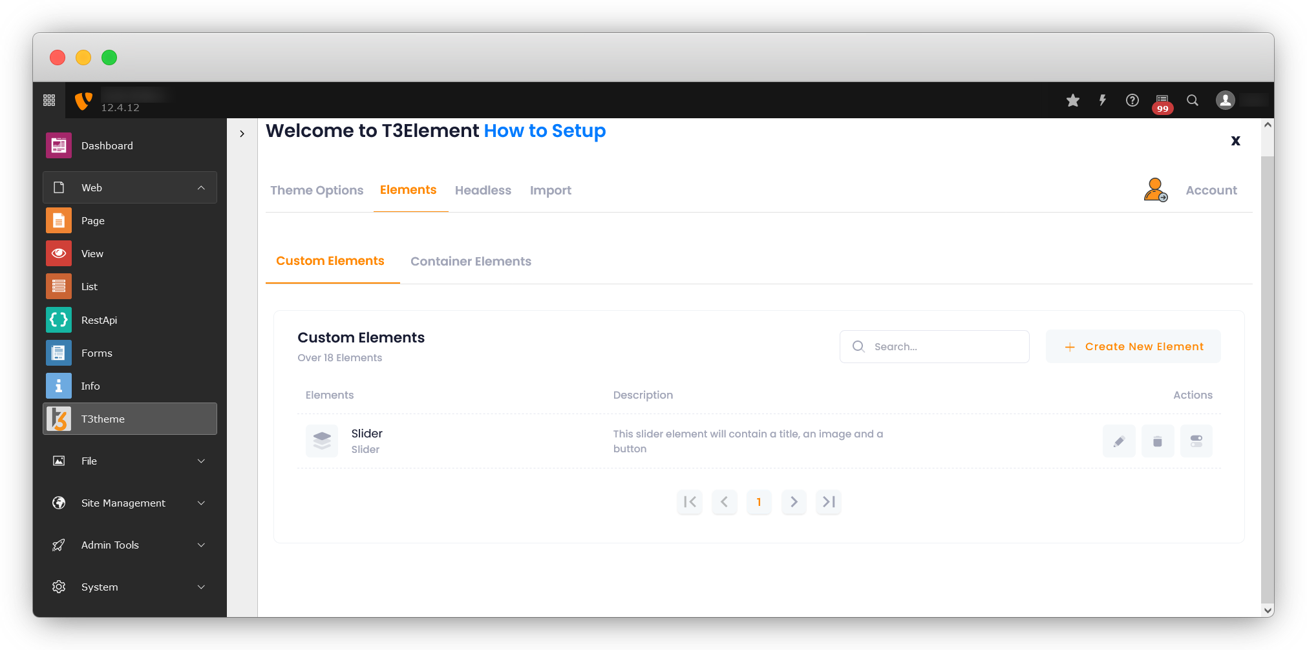Screen dimensions: 1307x650
Task: Click the Actions column header
Action: tap(1193, 395)
